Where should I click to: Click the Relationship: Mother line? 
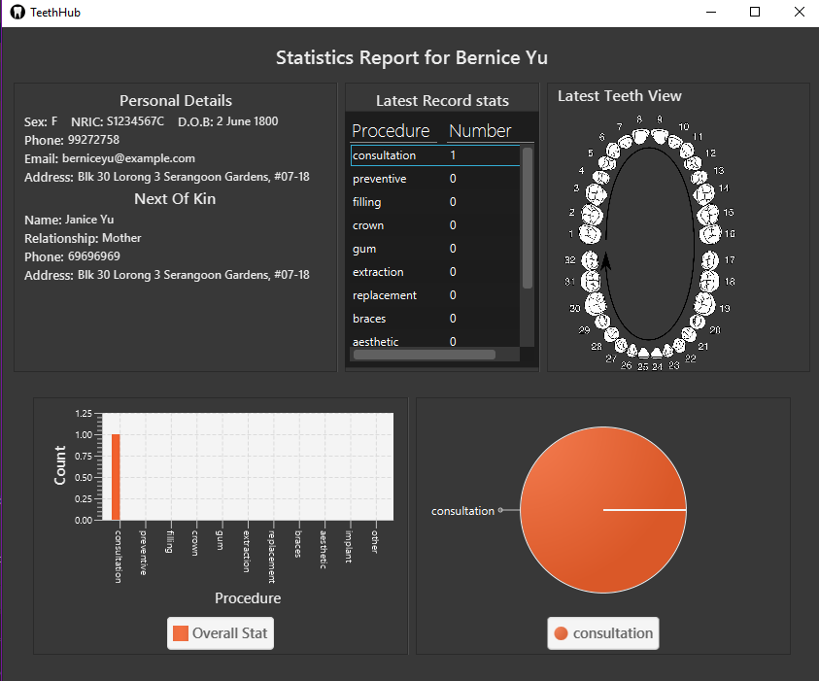(x=83, y=238)
